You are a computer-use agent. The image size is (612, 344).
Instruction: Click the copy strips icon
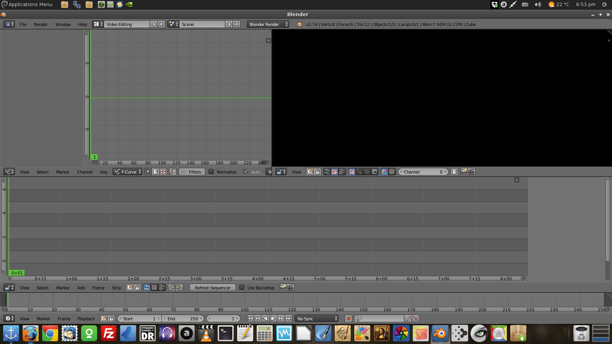click(x=171, y=287)
